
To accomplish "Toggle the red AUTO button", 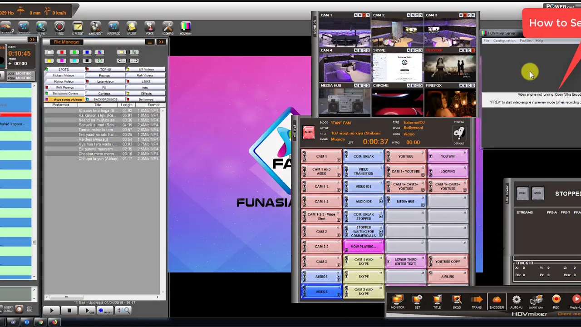I will (309, 132).
